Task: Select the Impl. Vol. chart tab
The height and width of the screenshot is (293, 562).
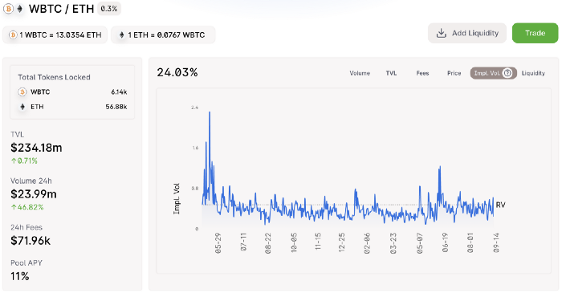Action: [494, 73]
